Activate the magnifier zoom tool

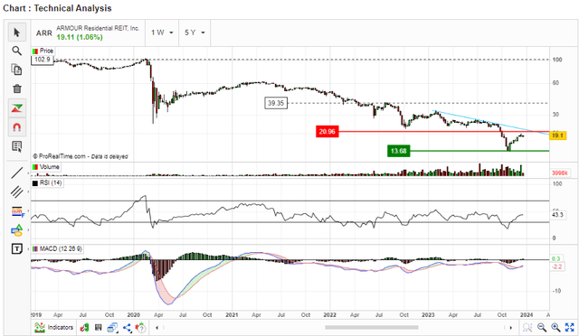coord(16,51)
